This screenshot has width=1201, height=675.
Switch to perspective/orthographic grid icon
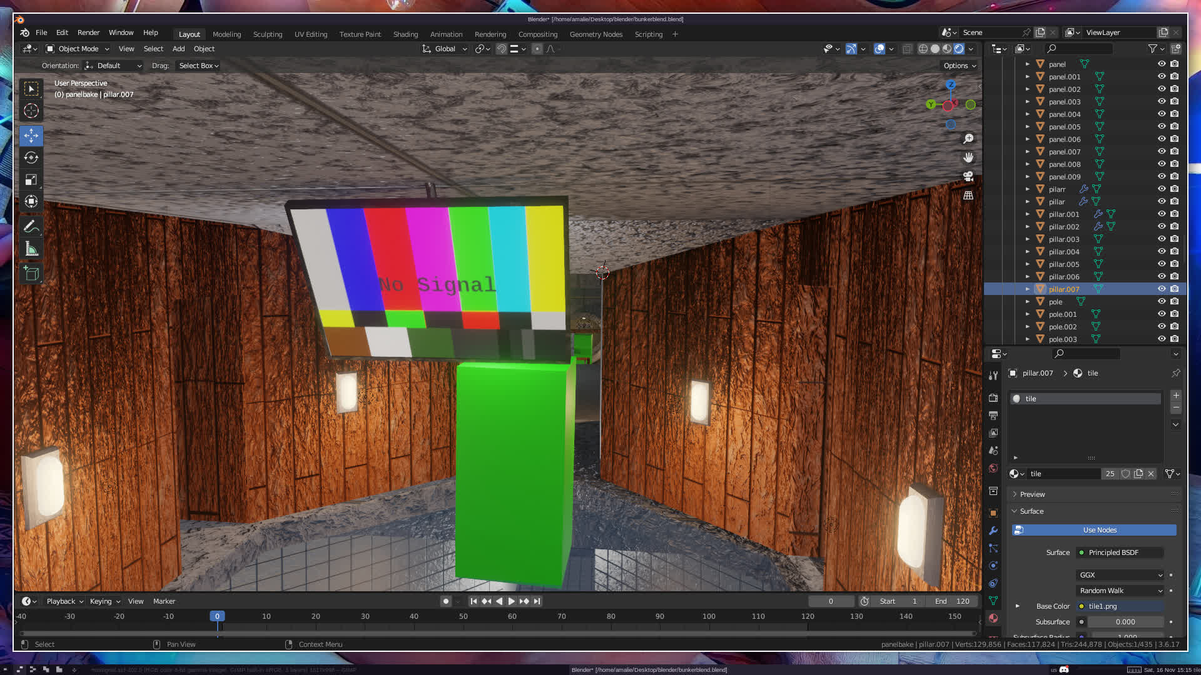click(968, 196)
